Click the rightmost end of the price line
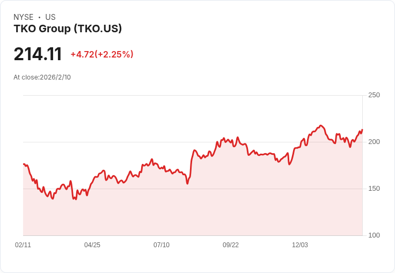This screenshot has width=395, height=273. pos(362,130)
